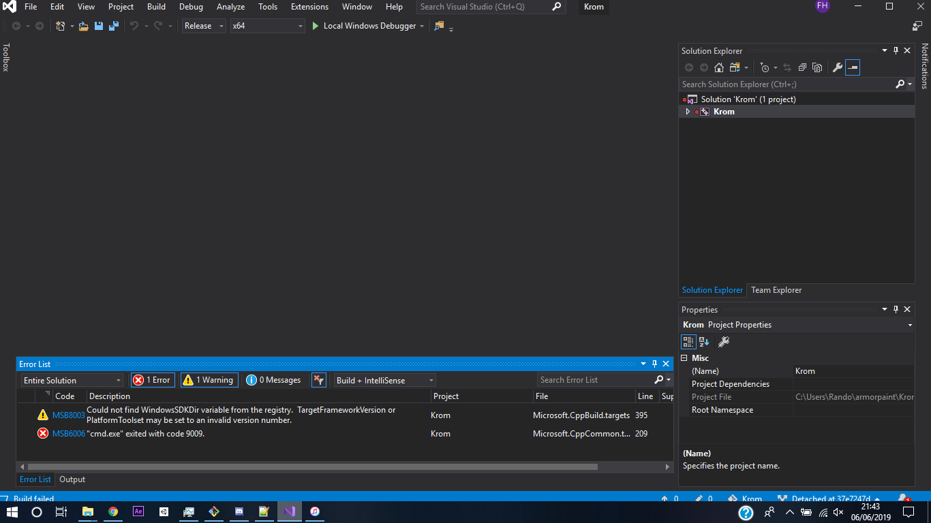
Task: Click the Collapse All icon in Solution Explorer
Action: point(803,67)
